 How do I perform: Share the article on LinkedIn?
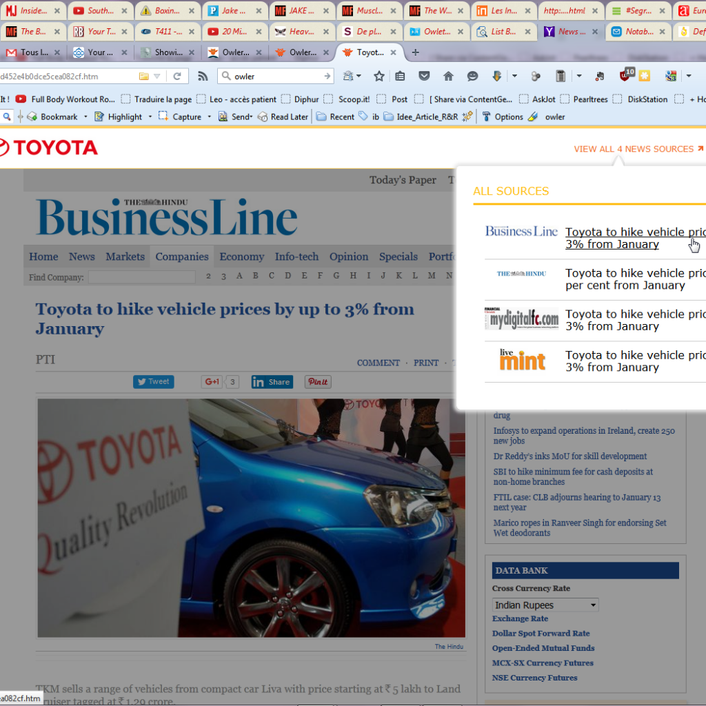272,382
